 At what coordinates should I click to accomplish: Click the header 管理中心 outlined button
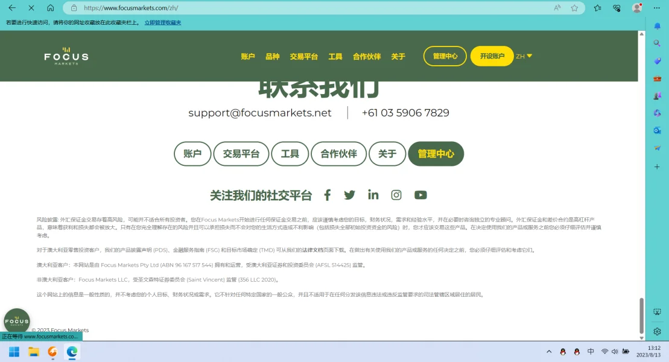pyautogui.click(x=445, y=56)
